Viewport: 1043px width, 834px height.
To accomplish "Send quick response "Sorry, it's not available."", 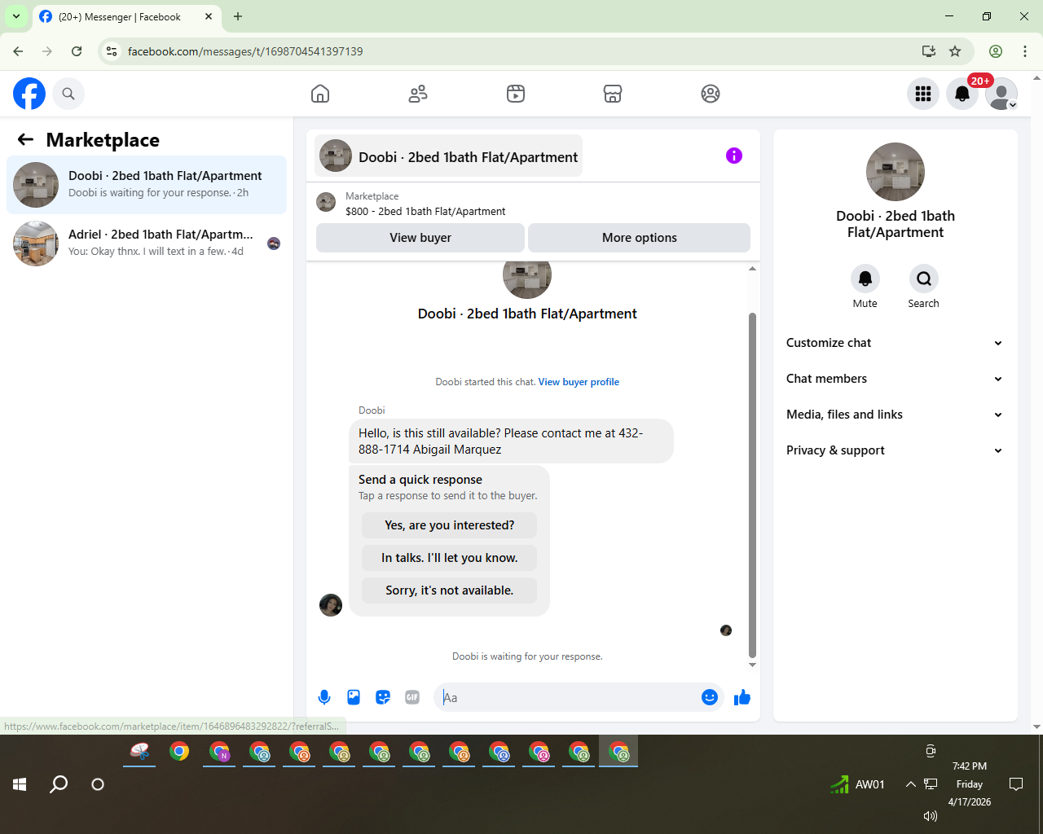I will tap(450, 590).
